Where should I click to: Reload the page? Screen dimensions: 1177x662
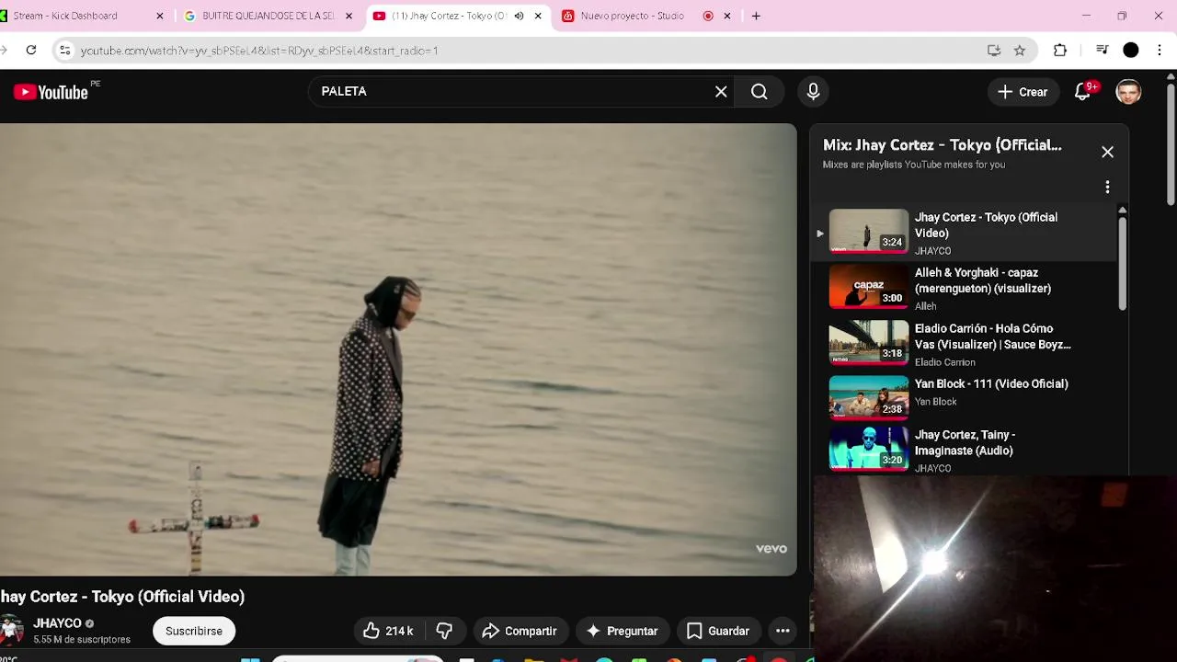(x=31, y=51)
